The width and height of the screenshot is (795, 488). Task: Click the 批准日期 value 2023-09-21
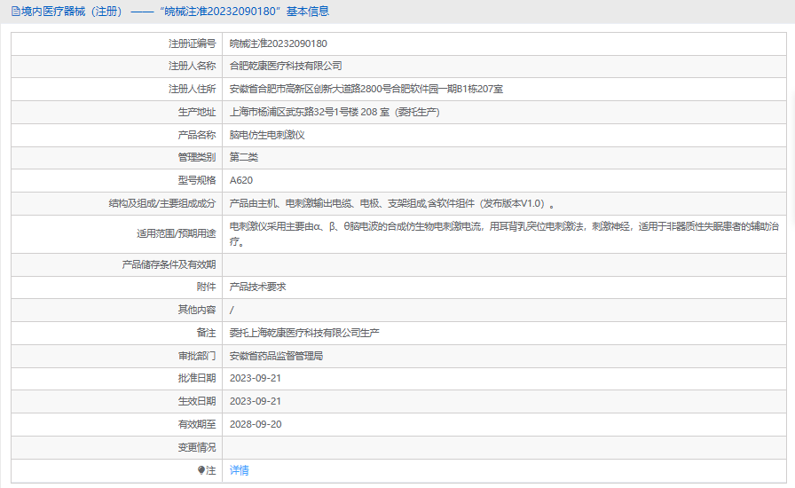point(255,378)
